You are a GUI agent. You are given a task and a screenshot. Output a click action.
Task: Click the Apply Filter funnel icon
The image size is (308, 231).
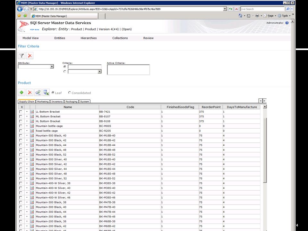21,56
